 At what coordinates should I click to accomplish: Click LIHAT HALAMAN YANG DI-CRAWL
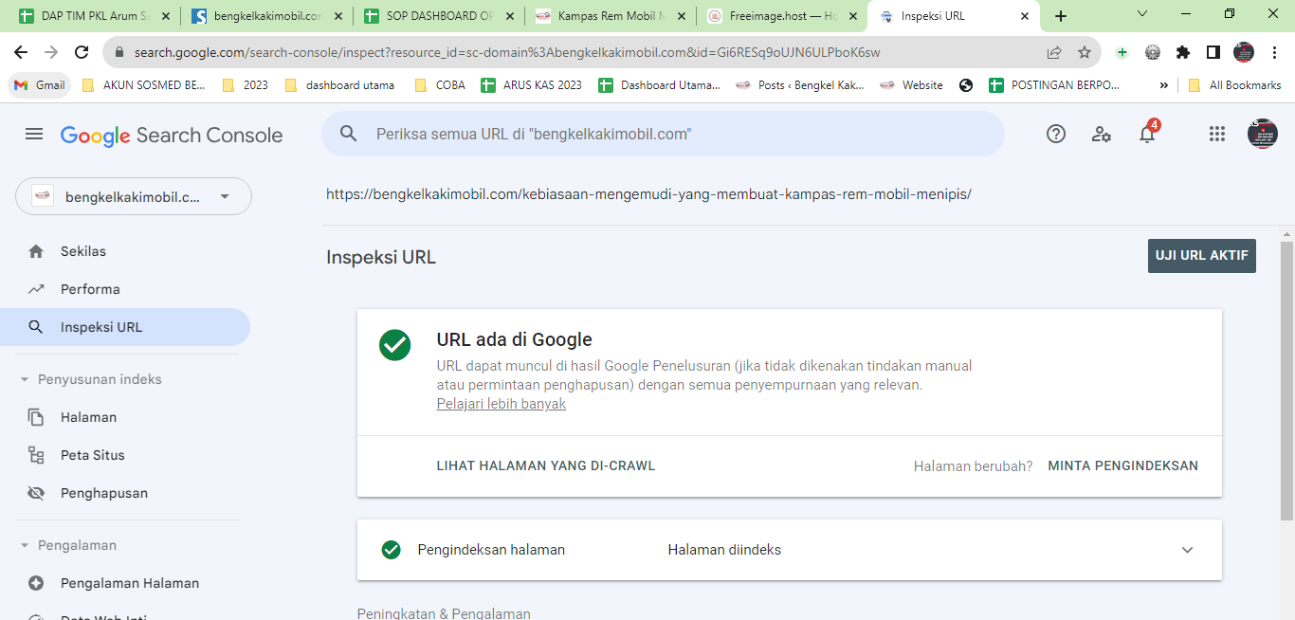[x=546, y=465]
